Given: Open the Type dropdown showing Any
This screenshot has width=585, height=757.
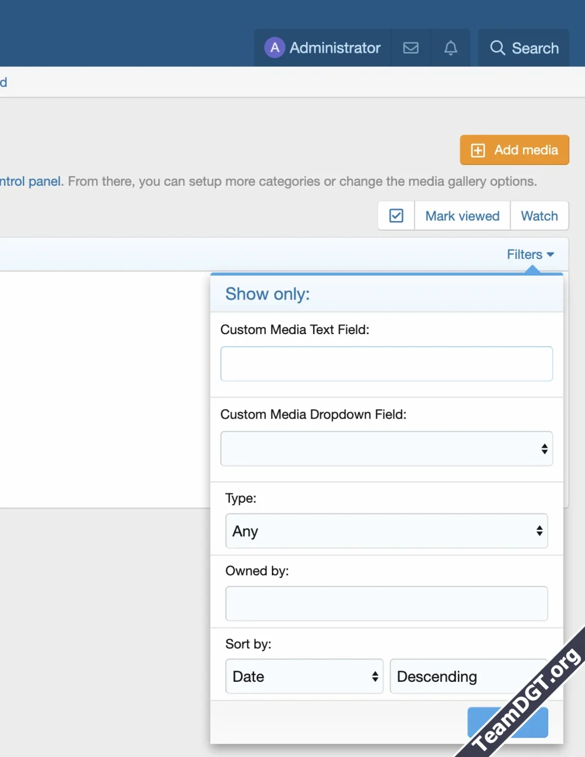Looking at the screenshot, I should 386,531.
